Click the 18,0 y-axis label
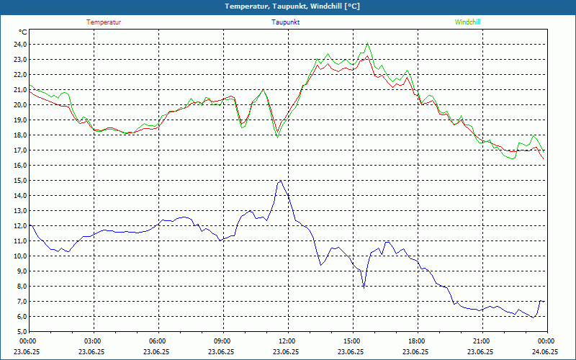576x360 pixels. pos(21,135)
